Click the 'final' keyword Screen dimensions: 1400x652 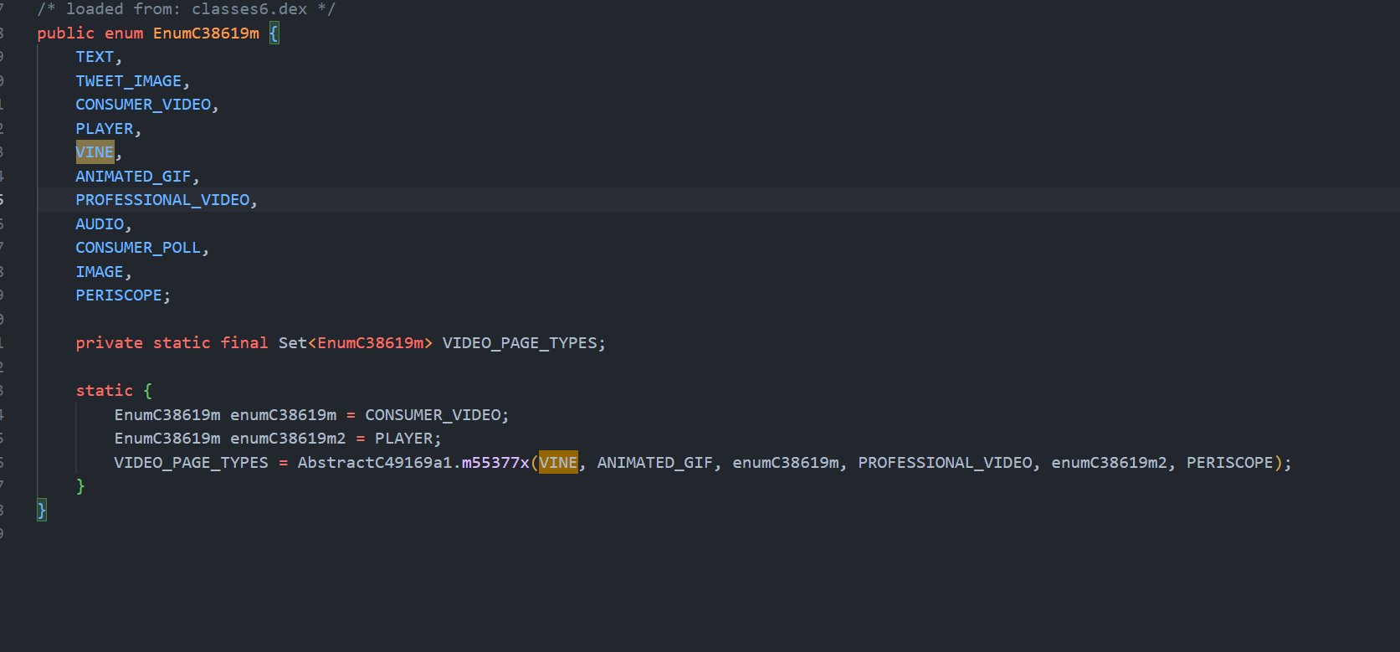point(244,343)
